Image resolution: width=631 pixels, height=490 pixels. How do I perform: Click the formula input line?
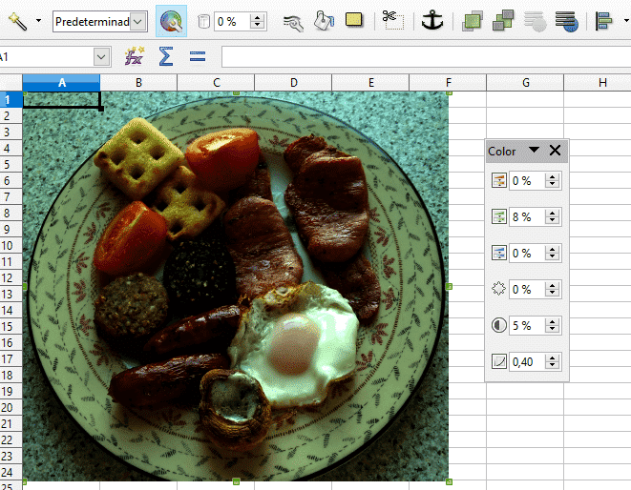tap(426, 57)
